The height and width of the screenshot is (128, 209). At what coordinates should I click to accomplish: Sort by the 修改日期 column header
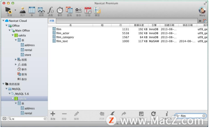tap(188, 25)
